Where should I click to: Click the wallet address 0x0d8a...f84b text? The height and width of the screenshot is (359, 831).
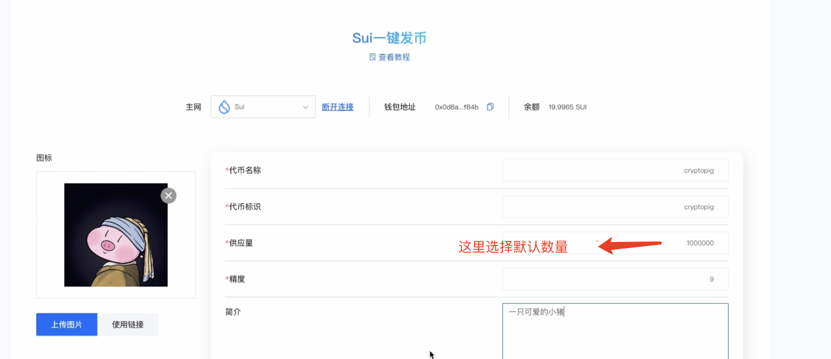pos(456,107)
